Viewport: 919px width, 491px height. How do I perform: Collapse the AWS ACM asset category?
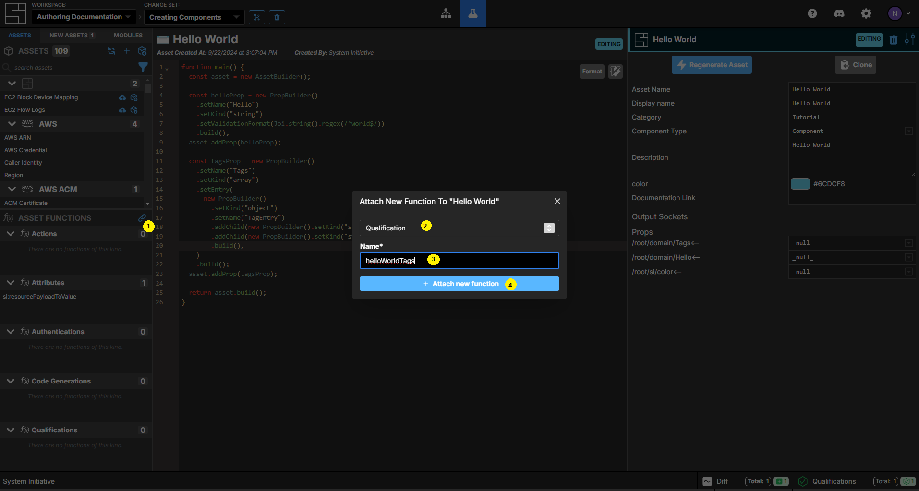12,189
